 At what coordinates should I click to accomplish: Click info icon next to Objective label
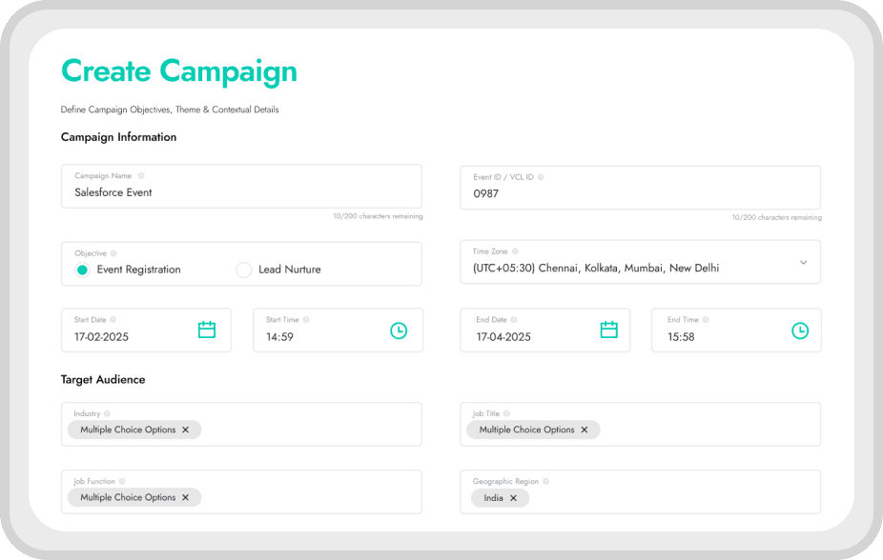pyautogui.click(x=113, y=253)
